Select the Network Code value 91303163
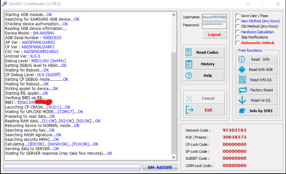 point(235,130)
